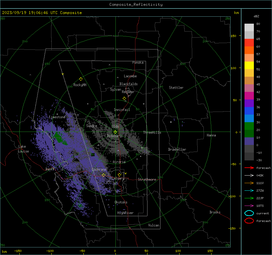
Task: Select the Strathmore map label
Action: (147, 180)
